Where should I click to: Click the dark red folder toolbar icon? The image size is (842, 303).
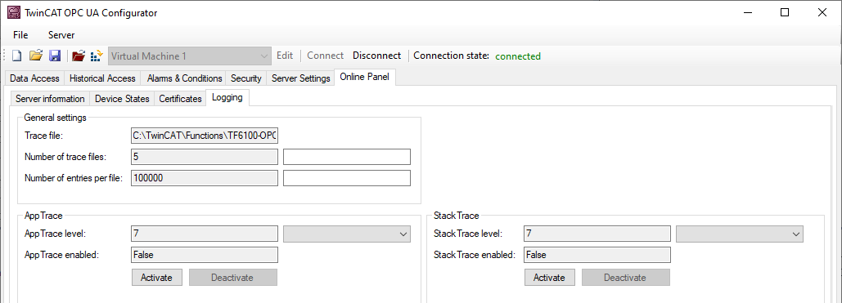click(x=79, y=56)
